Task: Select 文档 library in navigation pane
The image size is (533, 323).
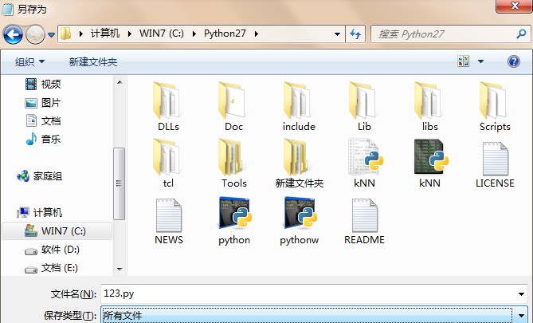Action: pos(44,121)
